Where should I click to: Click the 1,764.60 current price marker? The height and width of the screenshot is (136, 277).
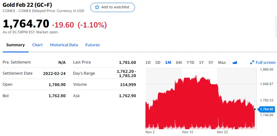tap(267, 109)
